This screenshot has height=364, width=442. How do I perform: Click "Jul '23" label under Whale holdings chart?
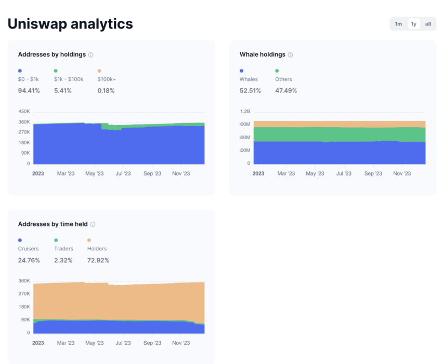[x=344, y=174]
